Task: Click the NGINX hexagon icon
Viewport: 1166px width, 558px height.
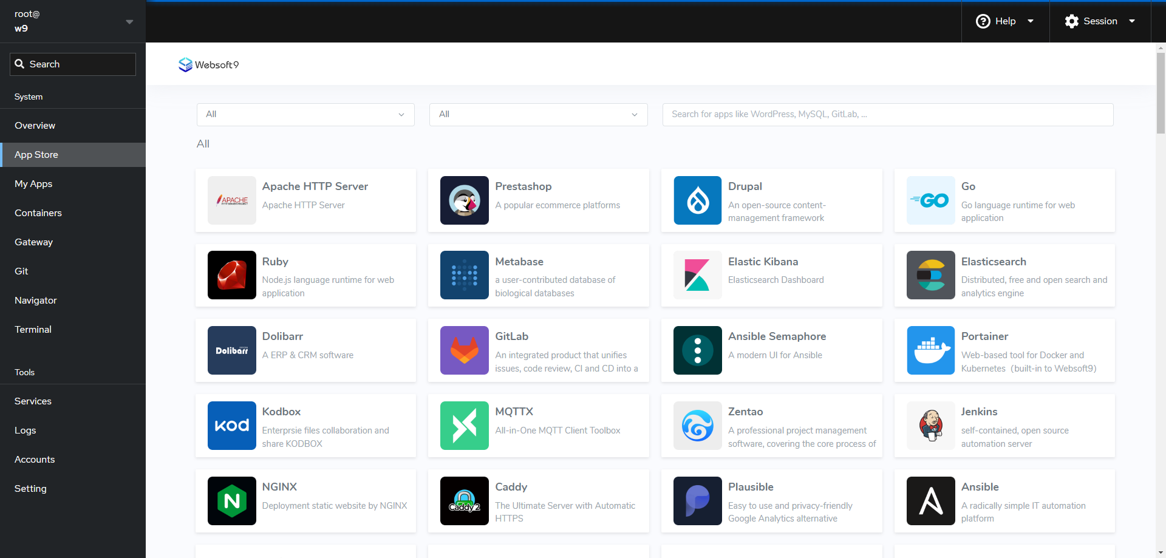Action: point(231,501)
